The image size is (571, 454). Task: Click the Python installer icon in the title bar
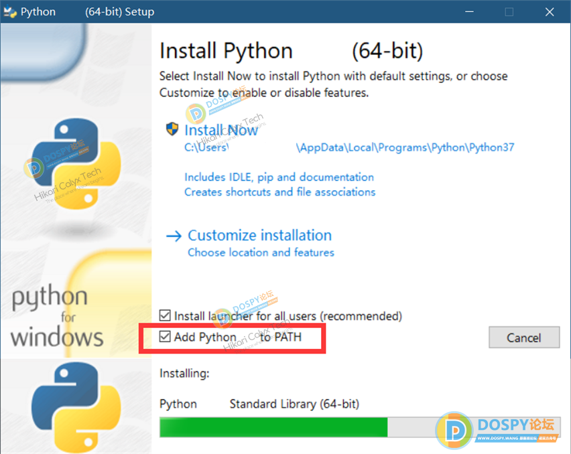coord(10,12)
